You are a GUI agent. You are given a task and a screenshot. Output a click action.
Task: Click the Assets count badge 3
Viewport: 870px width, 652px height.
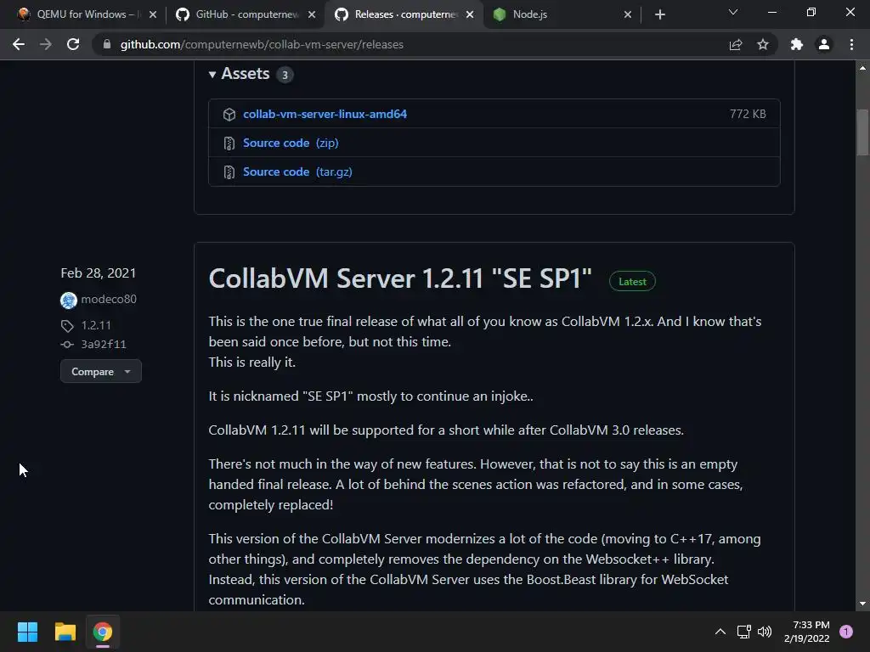click(285, 75)
